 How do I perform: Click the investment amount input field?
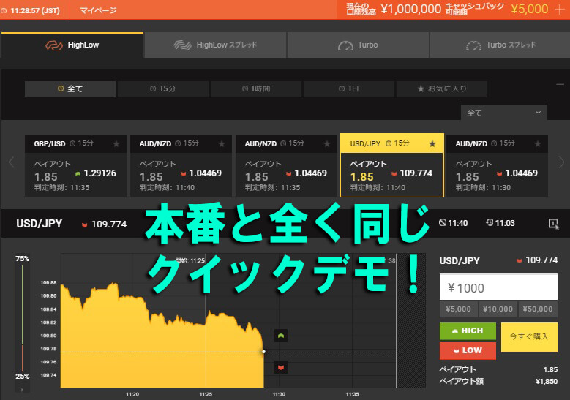[x=498, y=287]
